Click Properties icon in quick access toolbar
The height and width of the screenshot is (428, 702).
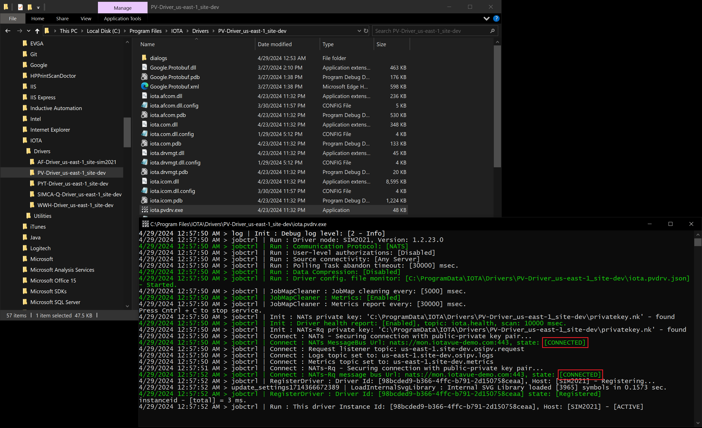[20, 7]
